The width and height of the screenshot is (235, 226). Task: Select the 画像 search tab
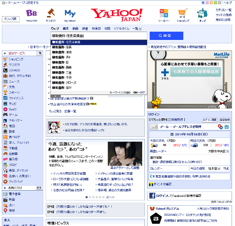[66, 28]
